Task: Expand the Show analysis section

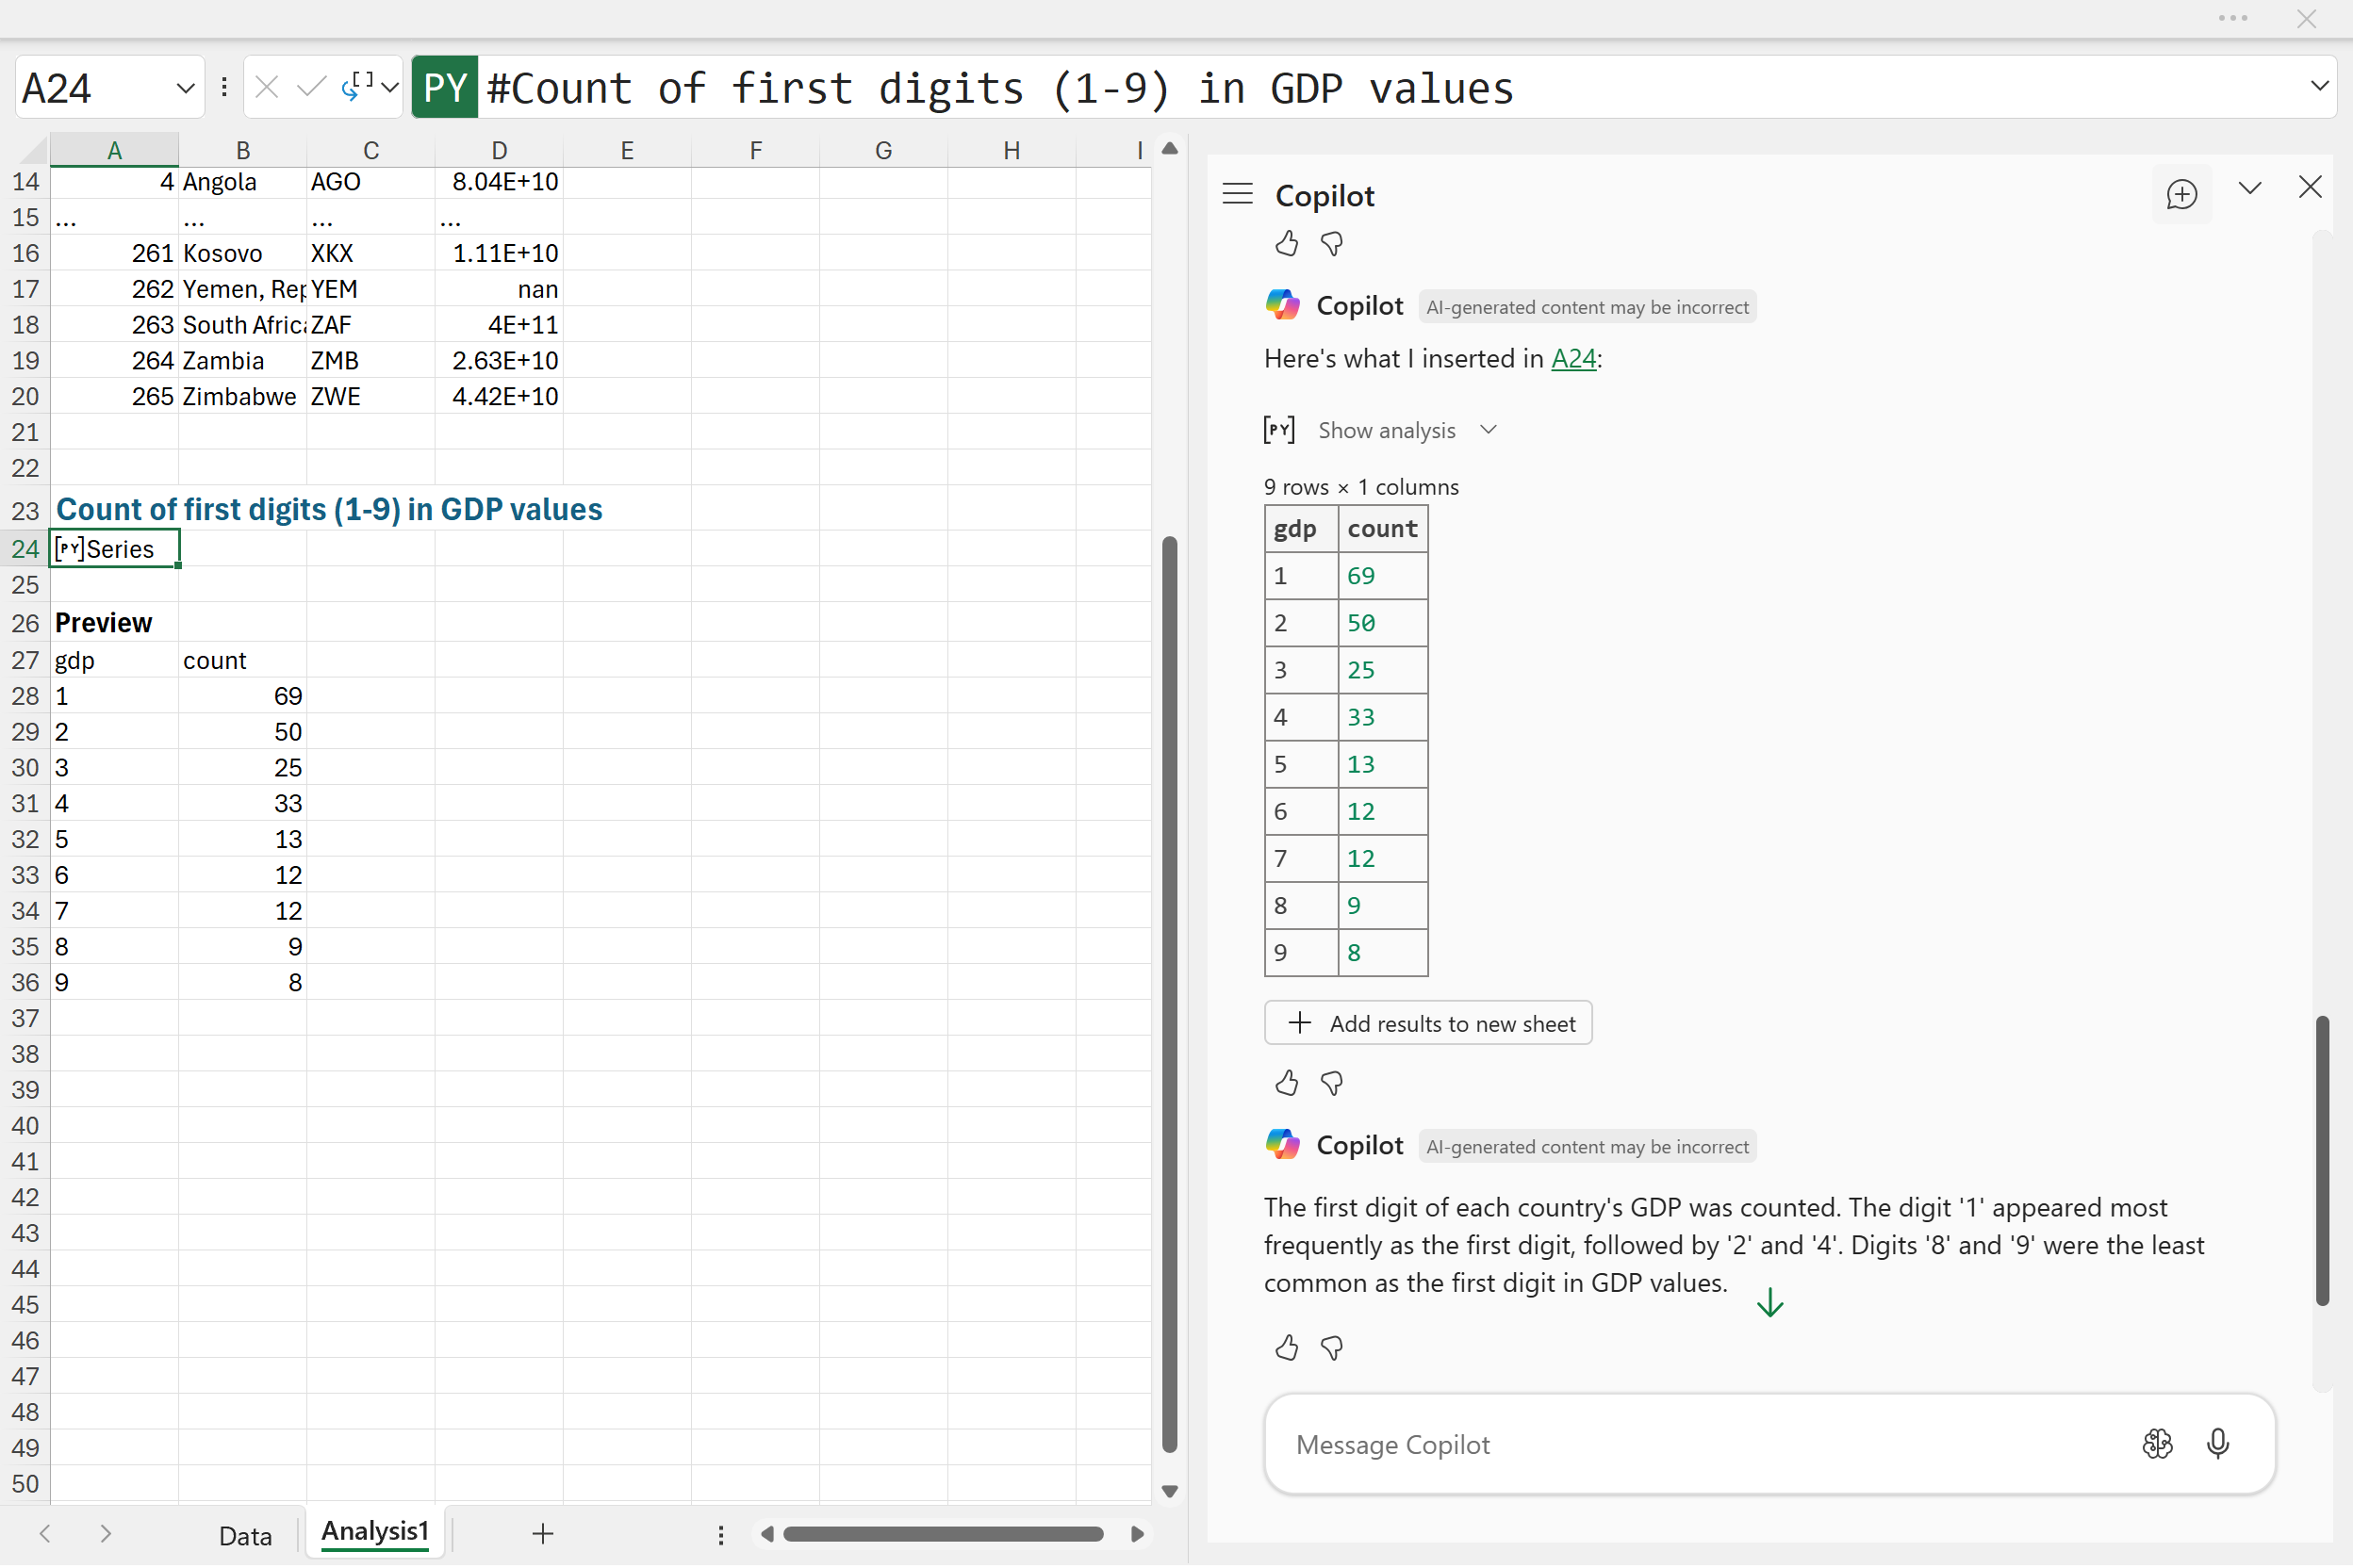Action: coord(1387,430)
